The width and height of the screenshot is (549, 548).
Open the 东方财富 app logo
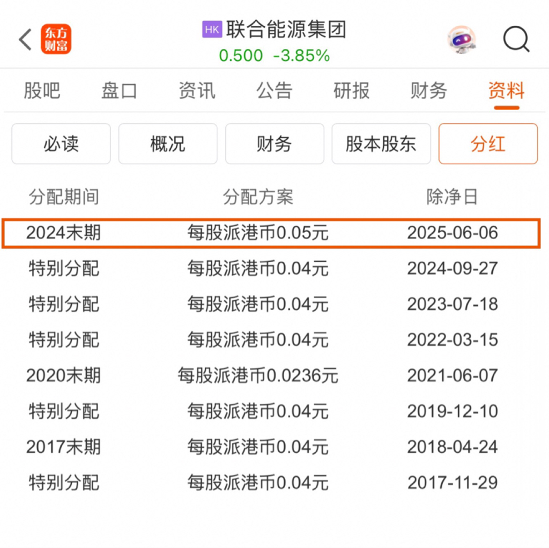click(x=56, y=39)
